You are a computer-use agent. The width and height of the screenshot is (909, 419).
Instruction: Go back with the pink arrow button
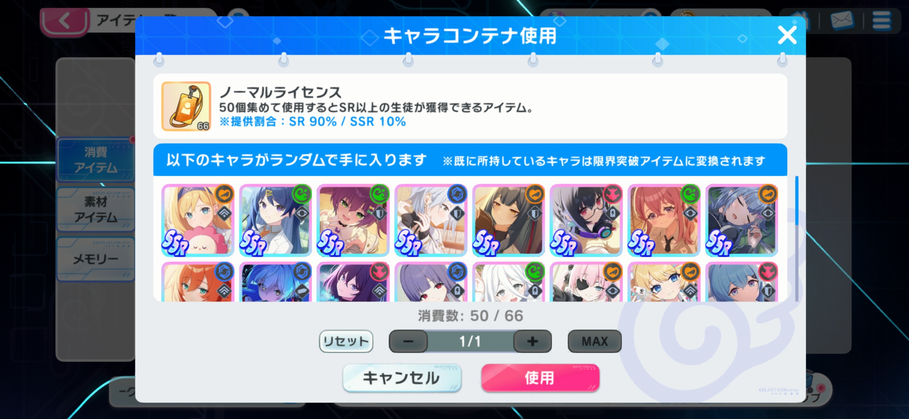coord(65,21)
